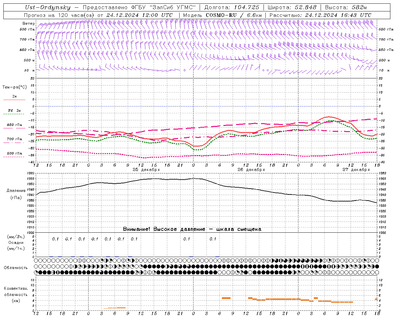The height and width of the screenshot is (316, 395).
Task: Click the (мм/3ч.) precipitation unit label
Action: point(16,237)
